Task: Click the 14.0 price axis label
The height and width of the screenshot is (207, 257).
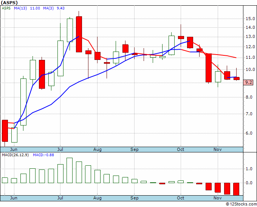Action: (x=250, y=27)
